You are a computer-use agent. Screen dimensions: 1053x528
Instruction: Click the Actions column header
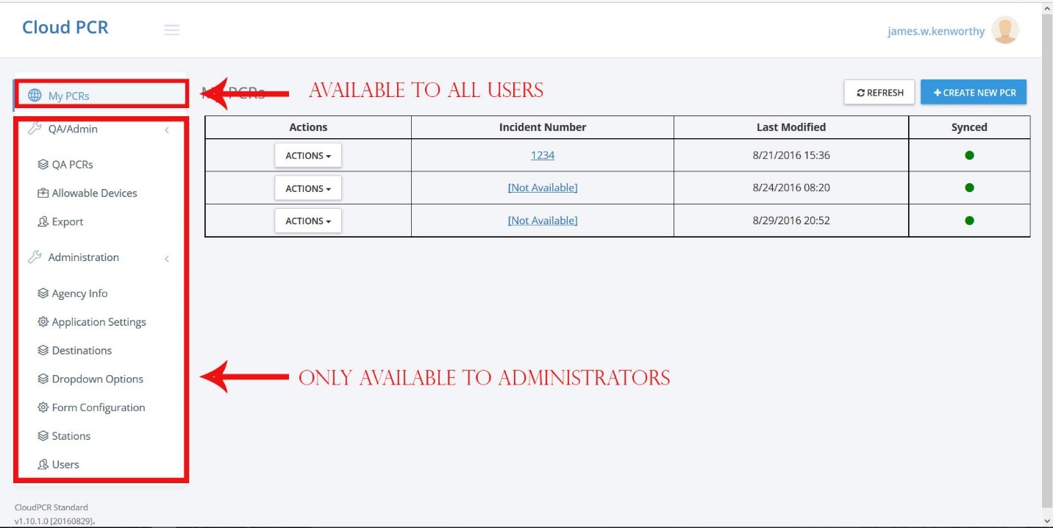308,127
